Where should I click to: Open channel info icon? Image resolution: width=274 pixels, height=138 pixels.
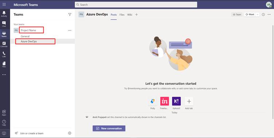tap(263, 15)
